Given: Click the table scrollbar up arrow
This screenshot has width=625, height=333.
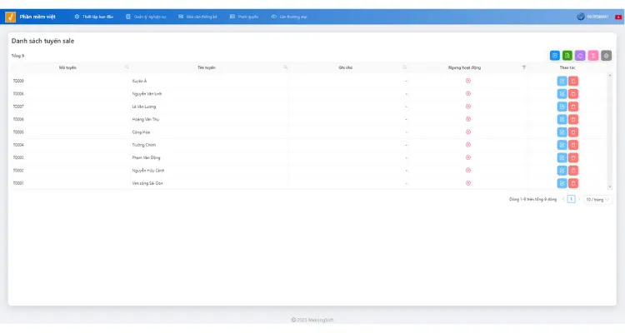Looking at the screenshot, I should 610,75.
